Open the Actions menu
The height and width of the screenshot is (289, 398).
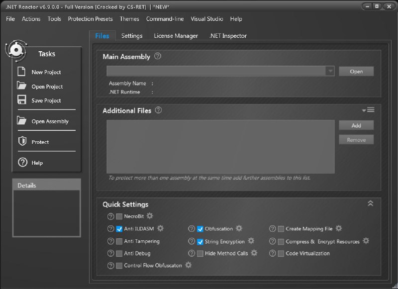(31, 19)
